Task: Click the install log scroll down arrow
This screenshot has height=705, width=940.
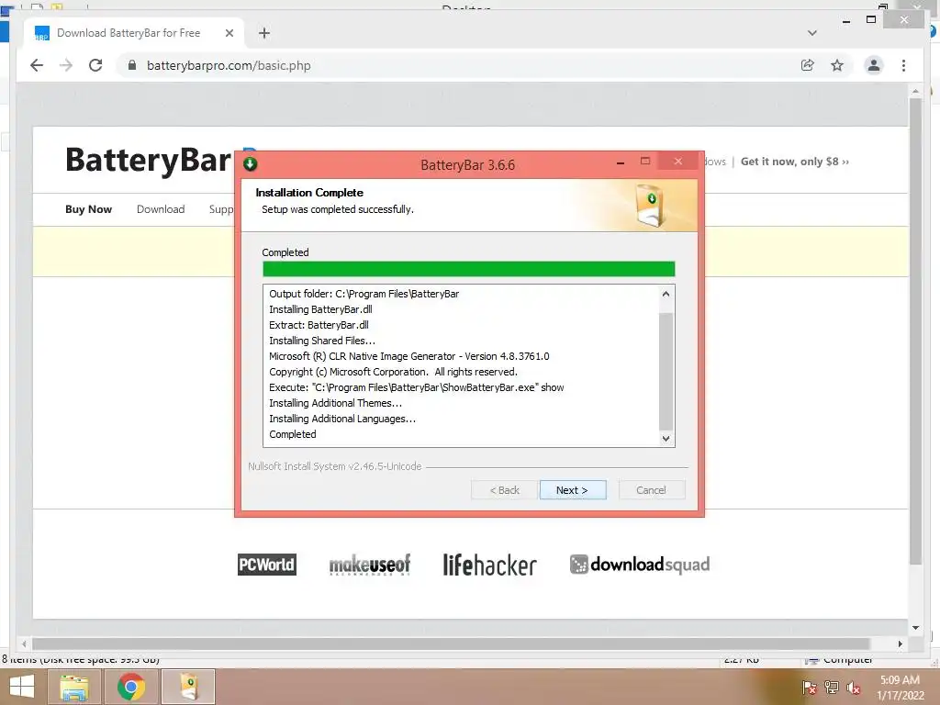Action: (666, 438)
